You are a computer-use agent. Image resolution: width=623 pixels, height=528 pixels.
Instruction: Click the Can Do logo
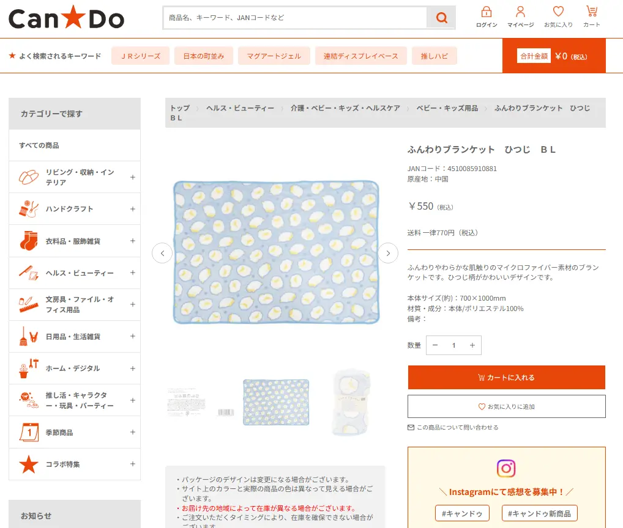(66, 18)
